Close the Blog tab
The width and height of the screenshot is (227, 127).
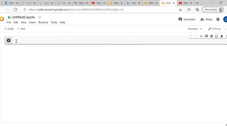pos(122,3)
